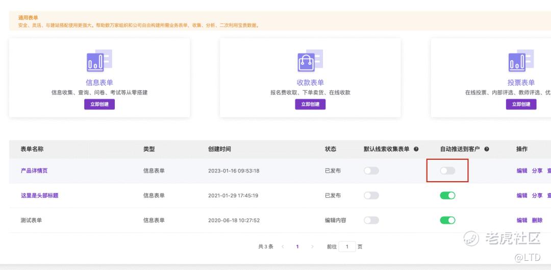Go to next page arrow in pagination
The image size is (551, 270).
point(312,247)
